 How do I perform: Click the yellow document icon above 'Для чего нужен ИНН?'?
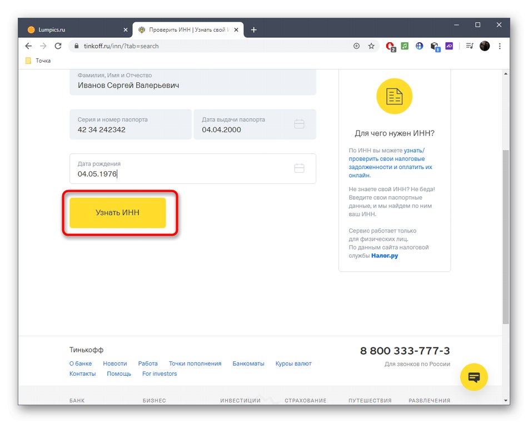[x=395, y=96]
